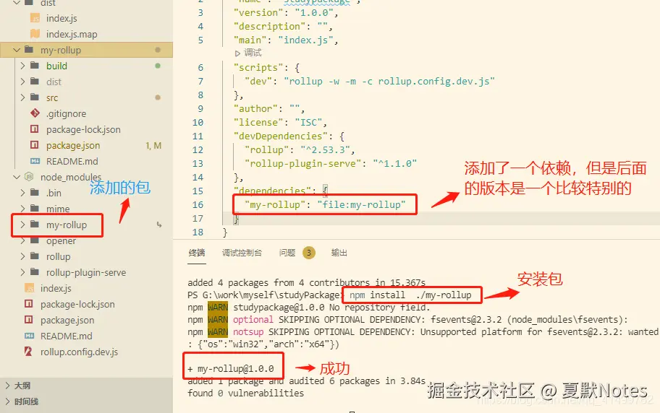Collapse the highlighted my-rollup folder chevron
The width and height of the screenshot is (660, 413).
coord(17,50)
